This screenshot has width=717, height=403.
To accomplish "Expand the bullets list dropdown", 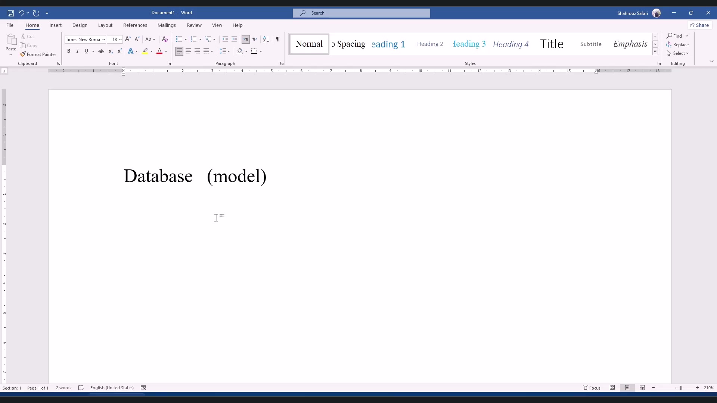I will coord(186,39).
